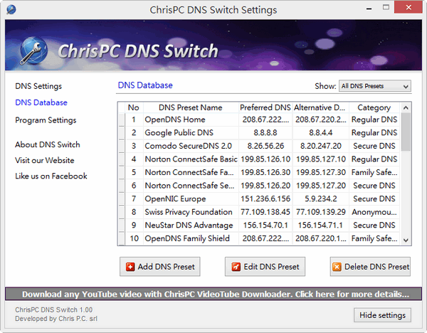The image size is (427, 333).
Task: Click the Anonymou... category cell
Action: point(374,212)
